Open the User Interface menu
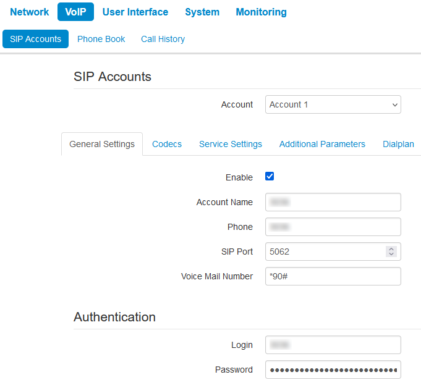421x385 pixels. click(135, 12)
